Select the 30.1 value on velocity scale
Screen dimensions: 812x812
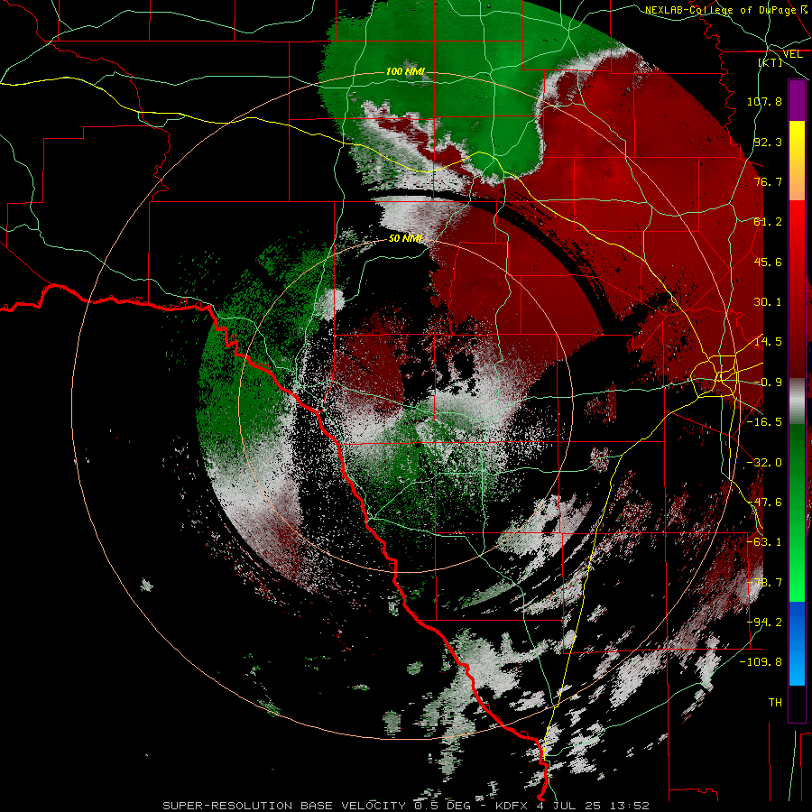[x=768, y=302]
